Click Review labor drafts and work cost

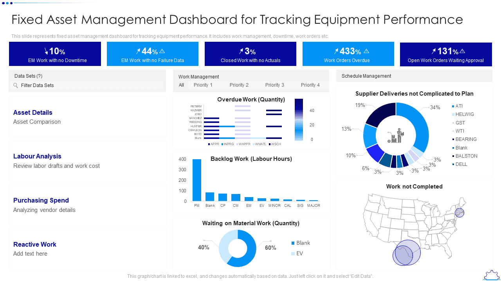click(x=57, y=166)
